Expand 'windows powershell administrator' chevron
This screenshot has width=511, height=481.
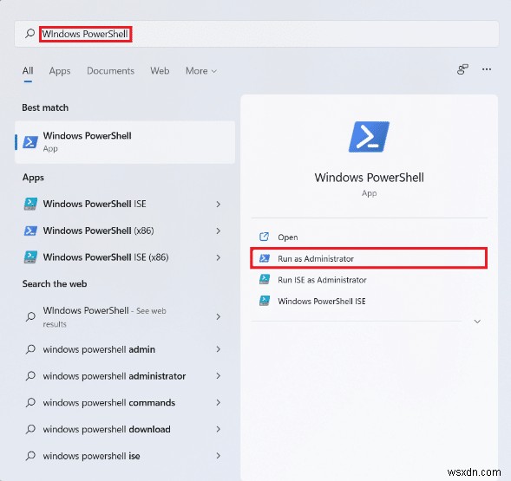218,376
